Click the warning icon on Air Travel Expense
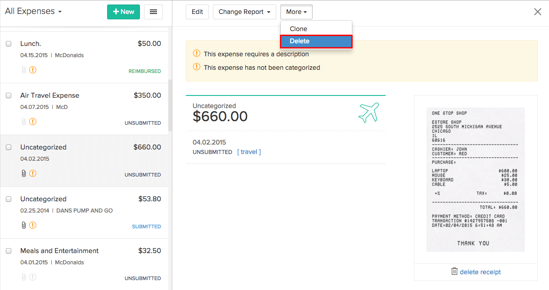Viewport: 549px width, 290px height. pyautogui.click(x=32, y=122)
